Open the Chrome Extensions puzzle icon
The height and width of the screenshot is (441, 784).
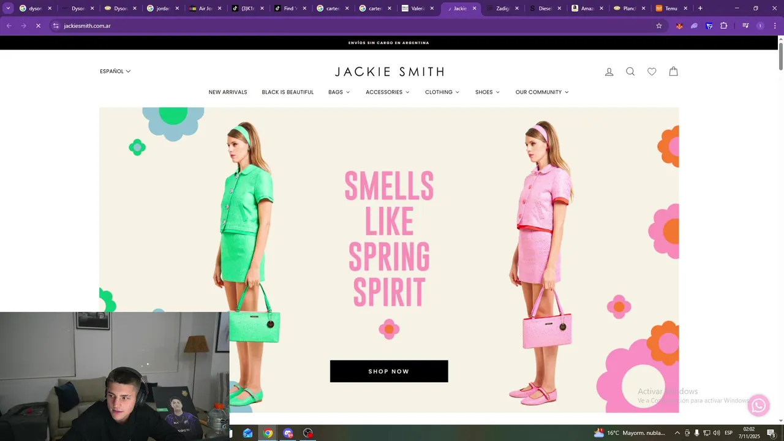[724, 26]
